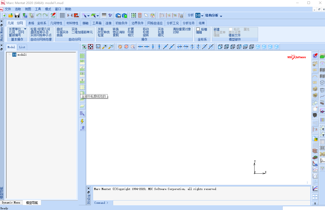Click the dotted grid icon in top toolbar
325x210 pixels.
coord(62,16)
